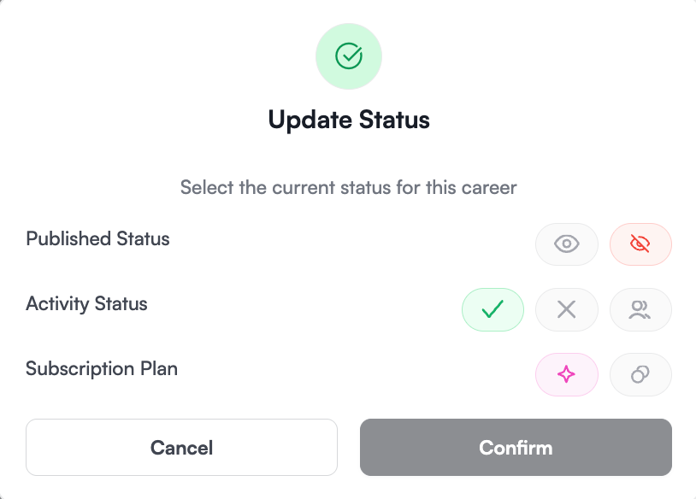Image resolution: width=696 pixels, height=499 pixels.
Task: Click the career status instruction subtitle
Action: coord(348,187)
